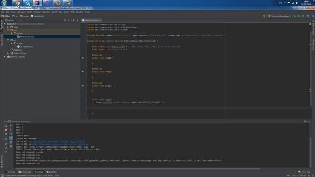Click the make project build icon
This screenshot has width=315, height=177.
(264, 16)
